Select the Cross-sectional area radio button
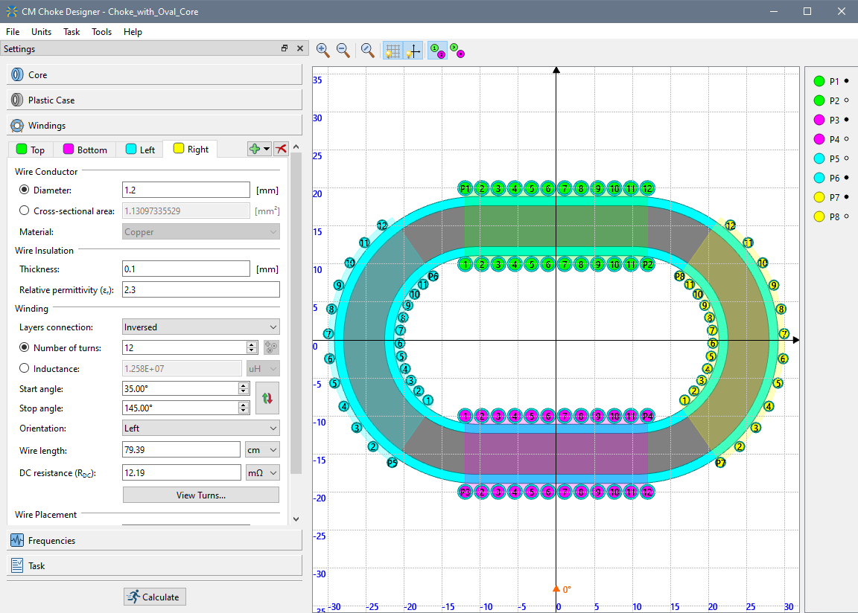This screenshot has width=858, height=613. pyautogui.click(x=25, y=211)
